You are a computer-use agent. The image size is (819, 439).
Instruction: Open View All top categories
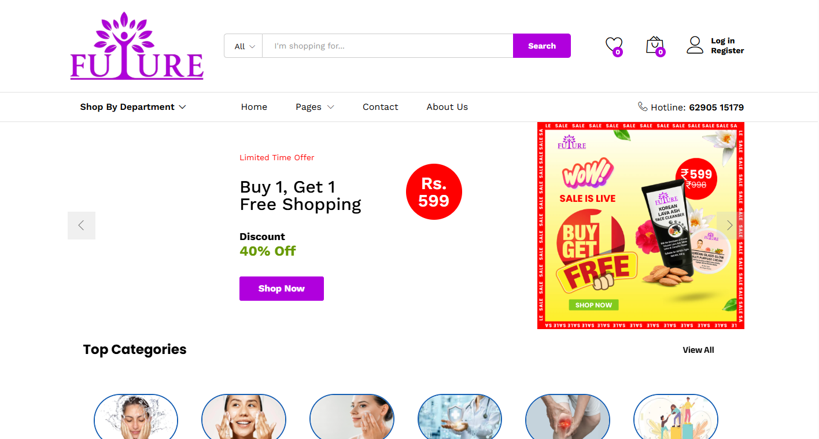pyautogui.click(x=698, y=350)
